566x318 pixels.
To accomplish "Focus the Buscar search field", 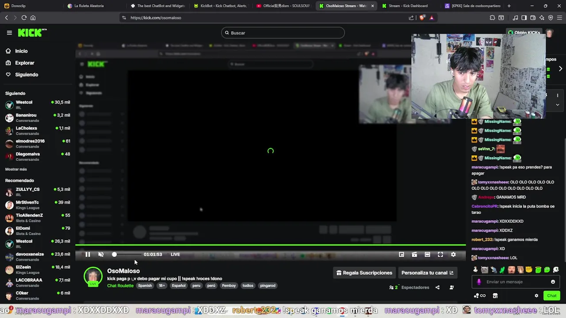I will 283,33.
